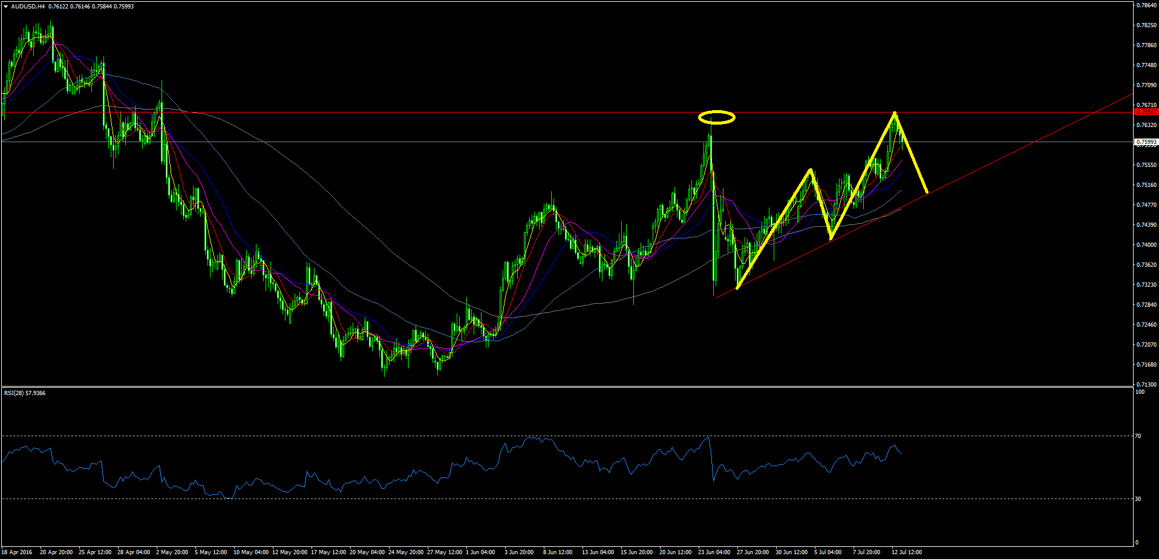Screen dimensions: 1159x559
Task: Click the 7 Jul 20:00 date label
Action: [x=867, y=552]
